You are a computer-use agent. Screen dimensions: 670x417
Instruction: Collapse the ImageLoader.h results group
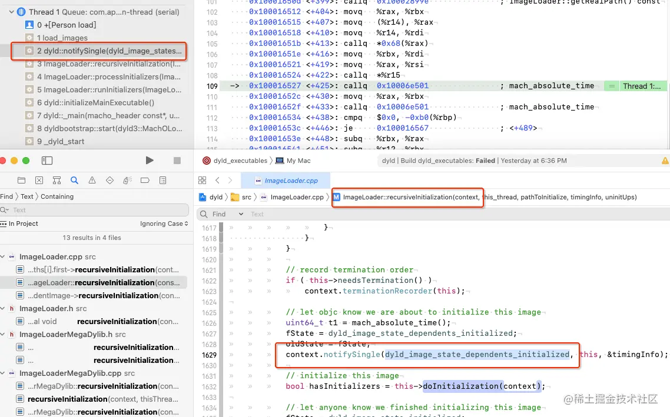(x=2, y=308)
